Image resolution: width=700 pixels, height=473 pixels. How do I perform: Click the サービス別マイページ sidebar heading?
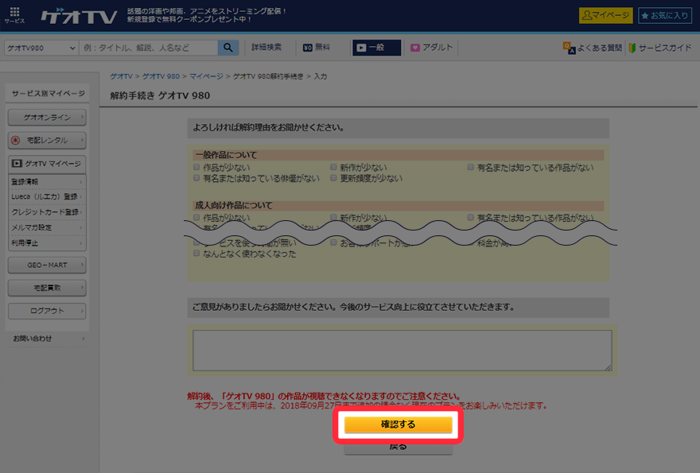[x=49, y=93]
